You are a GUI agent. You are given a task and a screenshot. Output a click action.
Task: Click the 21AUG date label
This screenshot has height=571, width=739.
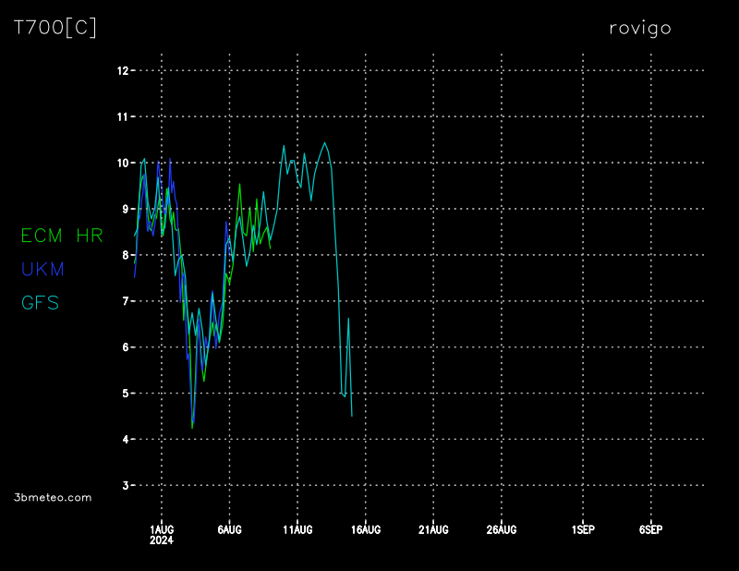point(433,529)
